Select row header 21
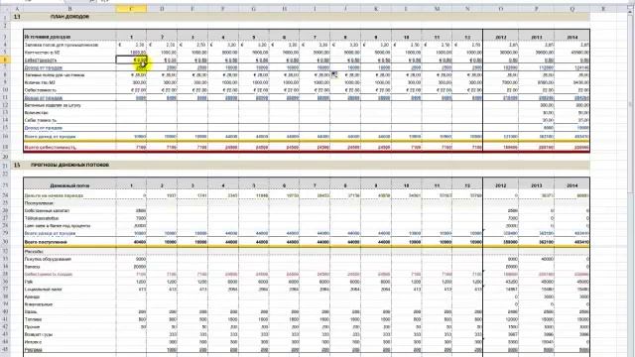 [x=5, y=166]
